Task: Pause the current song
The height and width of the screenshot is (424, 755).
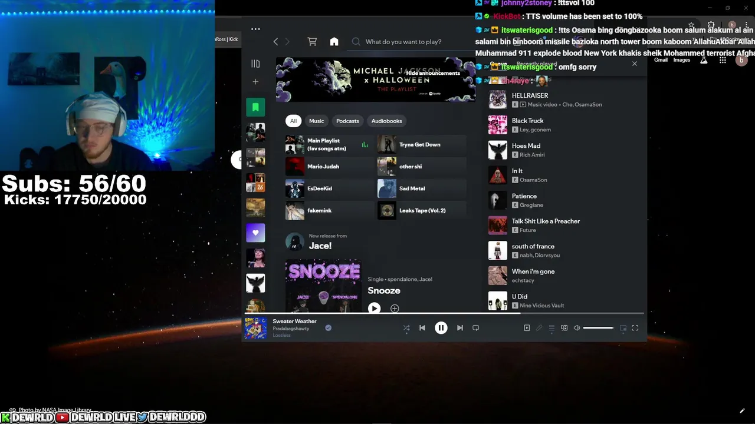Action: pyautogui.click(x=441, y=328)
